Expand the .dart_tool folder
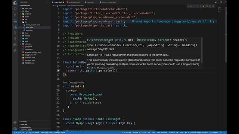Screen dimensions: 239x134 coord(28,8)
